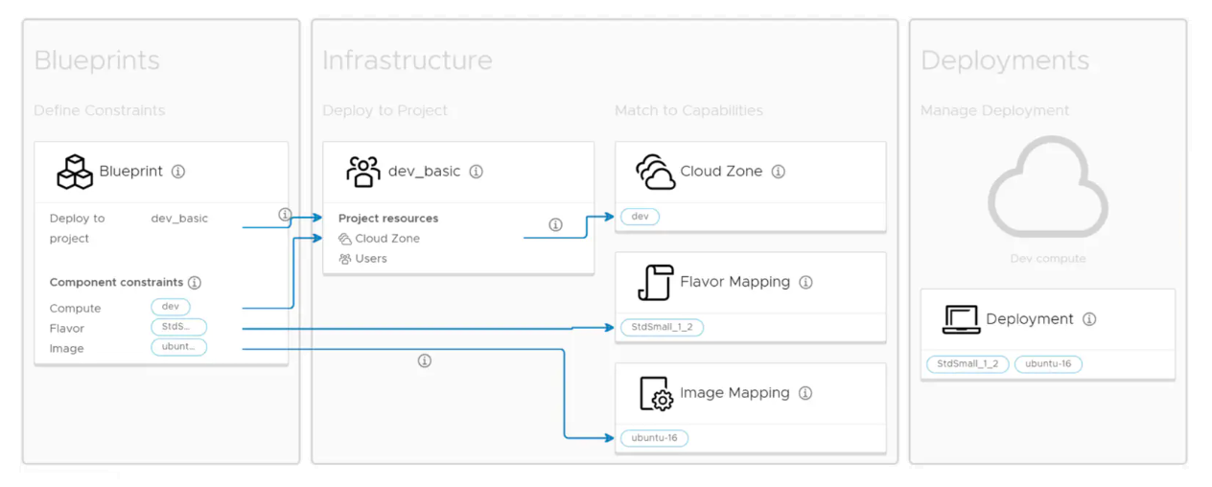Click the Cloud Zone clouds icon
The height and width of the screenshot is (487, 1212).
(x=655, y=173)
